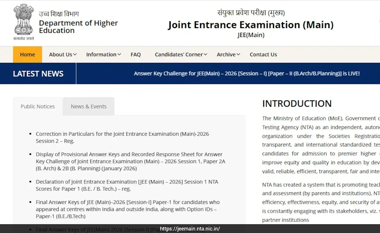The width and height of the screenshot is (380, 233).
Task: Open the FAQ page
Action: point(136,54)
